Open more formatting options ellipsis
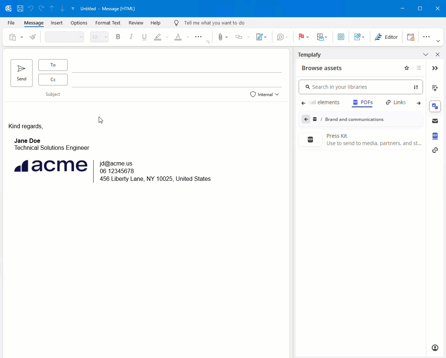The image size is (446, 358). [198, 37]
